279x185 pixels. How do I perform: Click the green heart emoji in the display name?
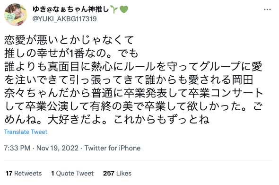124,9
